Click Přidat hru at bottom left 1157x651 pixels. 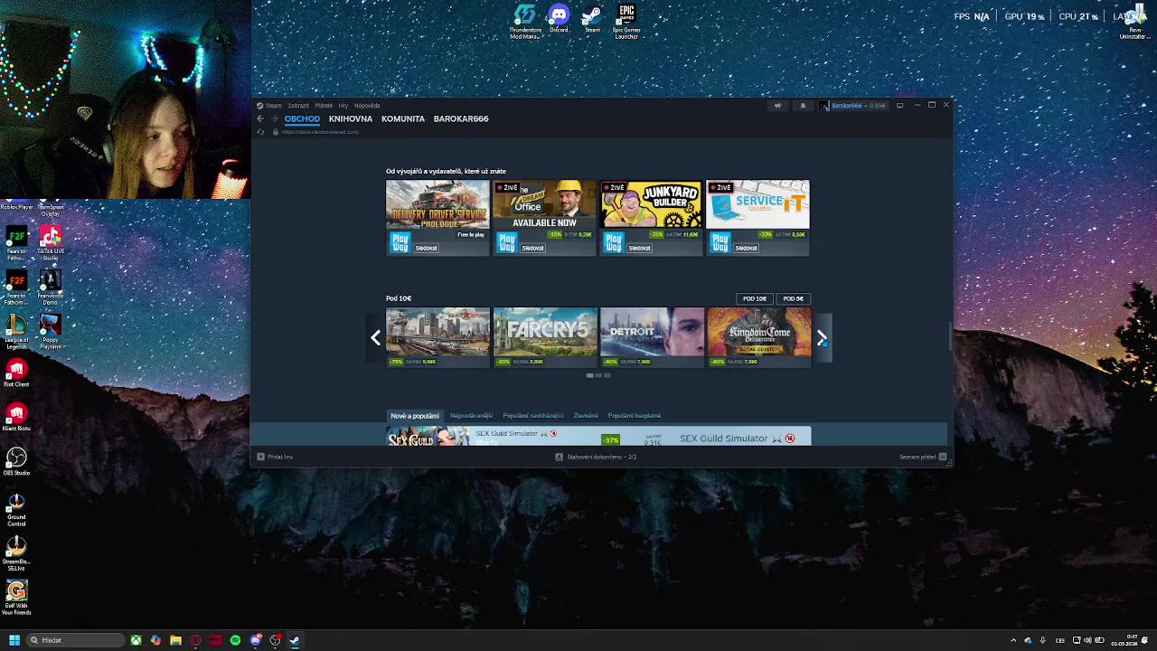(275, 457)
